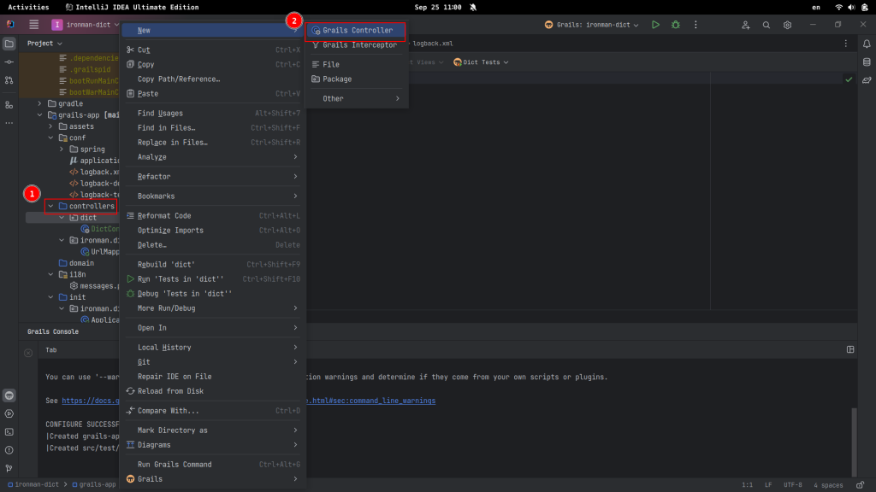Click the green Run button in toolbar

pos(655,25)
